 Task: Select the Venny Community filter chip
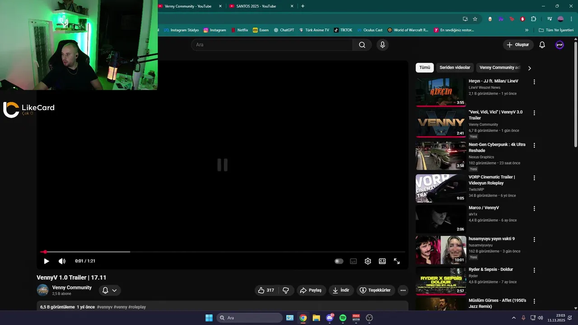(x=499, y=68)
